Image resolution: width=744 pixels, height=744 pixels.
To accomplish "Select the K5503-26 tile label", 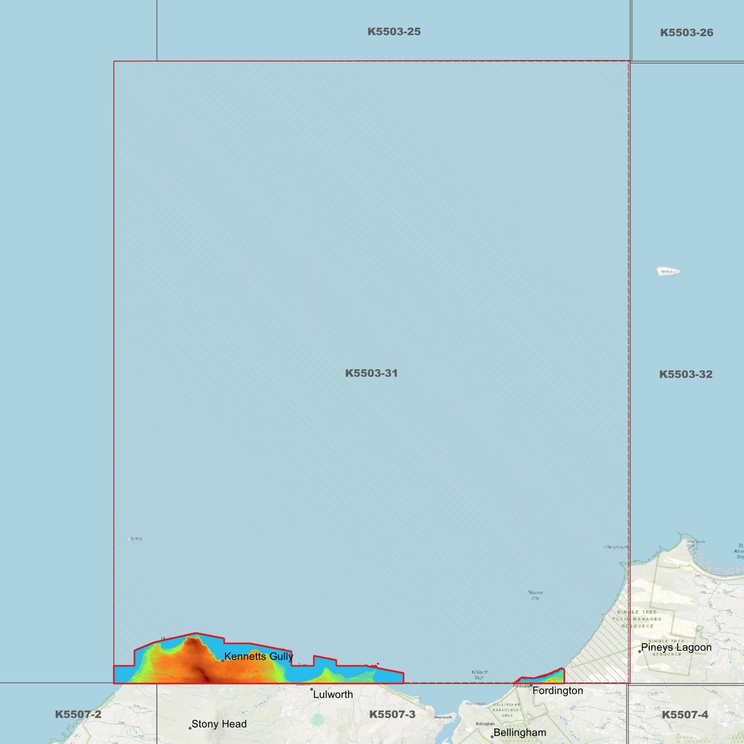I will pos(687,33).
